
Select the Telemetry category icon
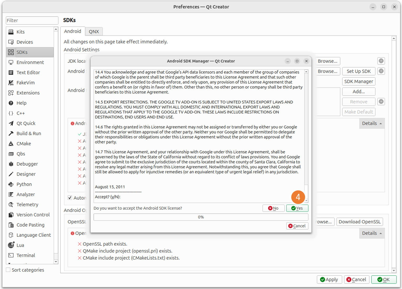(x=11, y=204)
